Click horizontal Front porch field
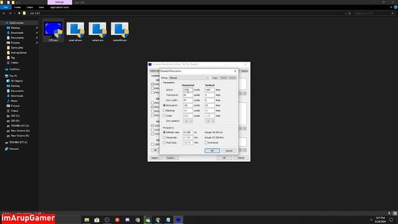 188,95
